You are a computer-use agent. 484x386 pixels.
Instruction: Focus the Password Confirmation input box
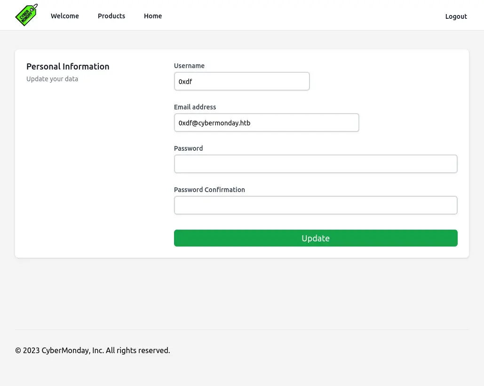click(x=316, y=205)
